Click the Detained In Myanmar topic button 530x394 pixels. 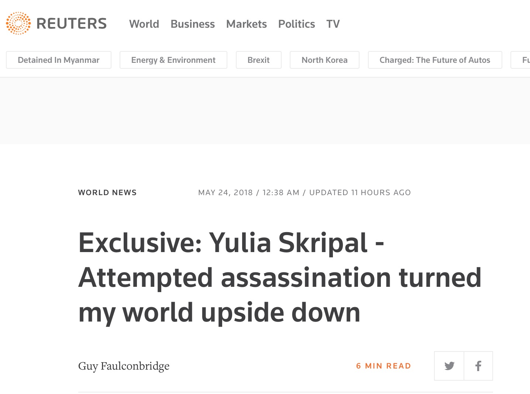[x=59, y=60]
